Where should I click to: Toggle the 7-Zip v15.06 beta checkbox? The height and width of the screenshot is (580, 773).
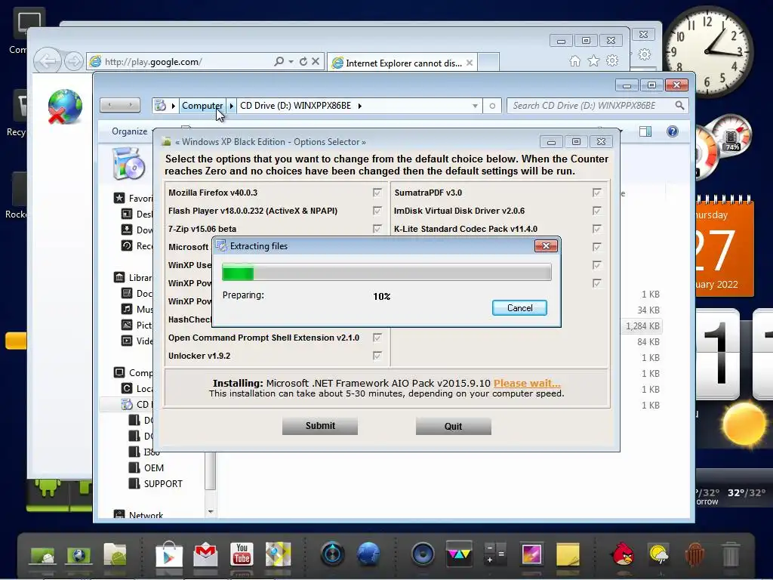[x=377, y=229]
